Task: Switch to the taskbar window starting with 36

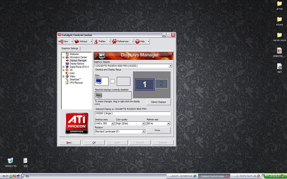Action: coord(246,176)
